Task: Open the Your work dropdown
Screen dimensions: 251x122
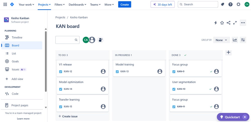Action: [x=26, y=4]
